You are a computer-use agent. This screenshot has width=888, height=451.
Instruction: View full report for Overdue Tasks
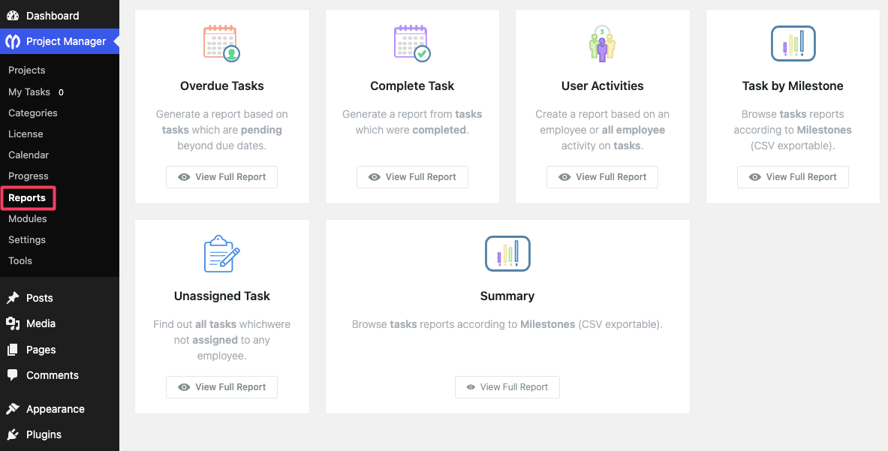[222, 177]
